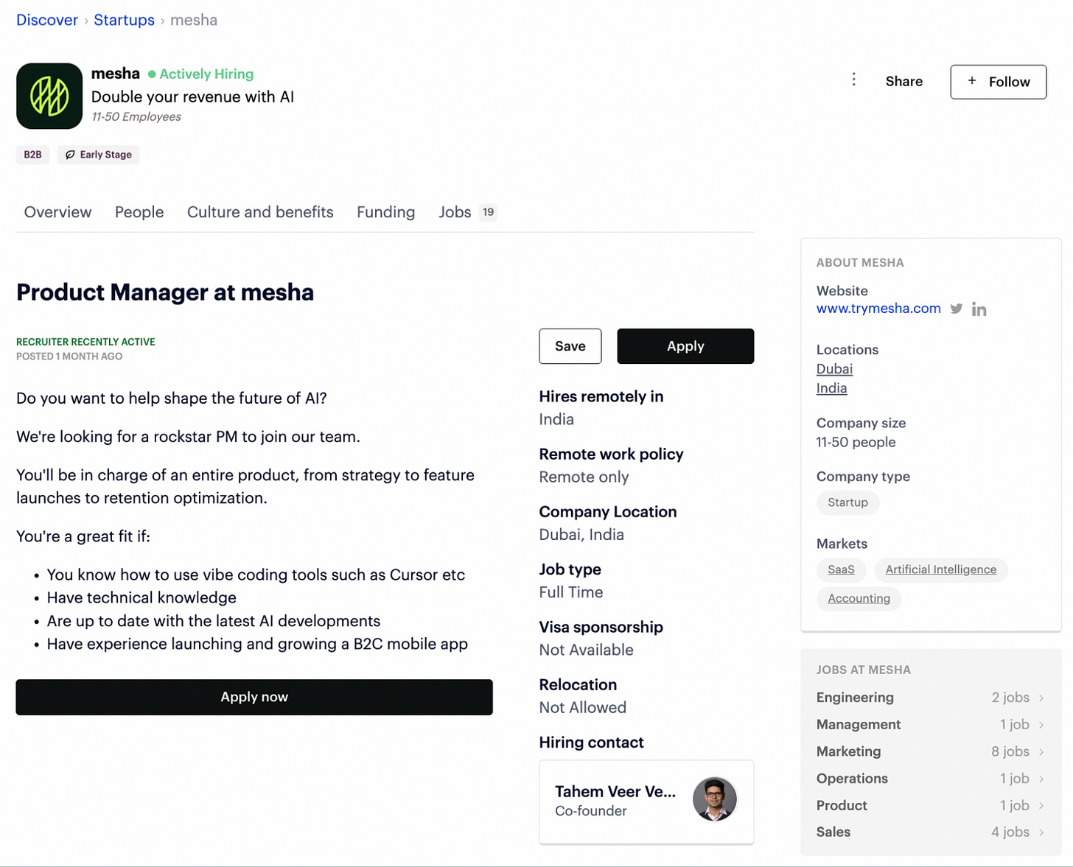Open the India location link
The height and width of the screenshot is (867, 1073).
tap(831, 388)
